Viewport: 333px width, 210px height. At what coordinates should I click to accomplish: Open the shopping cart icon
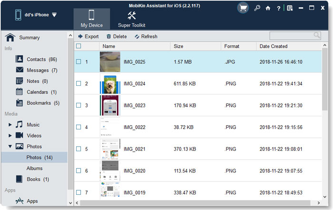coord(243,8)
